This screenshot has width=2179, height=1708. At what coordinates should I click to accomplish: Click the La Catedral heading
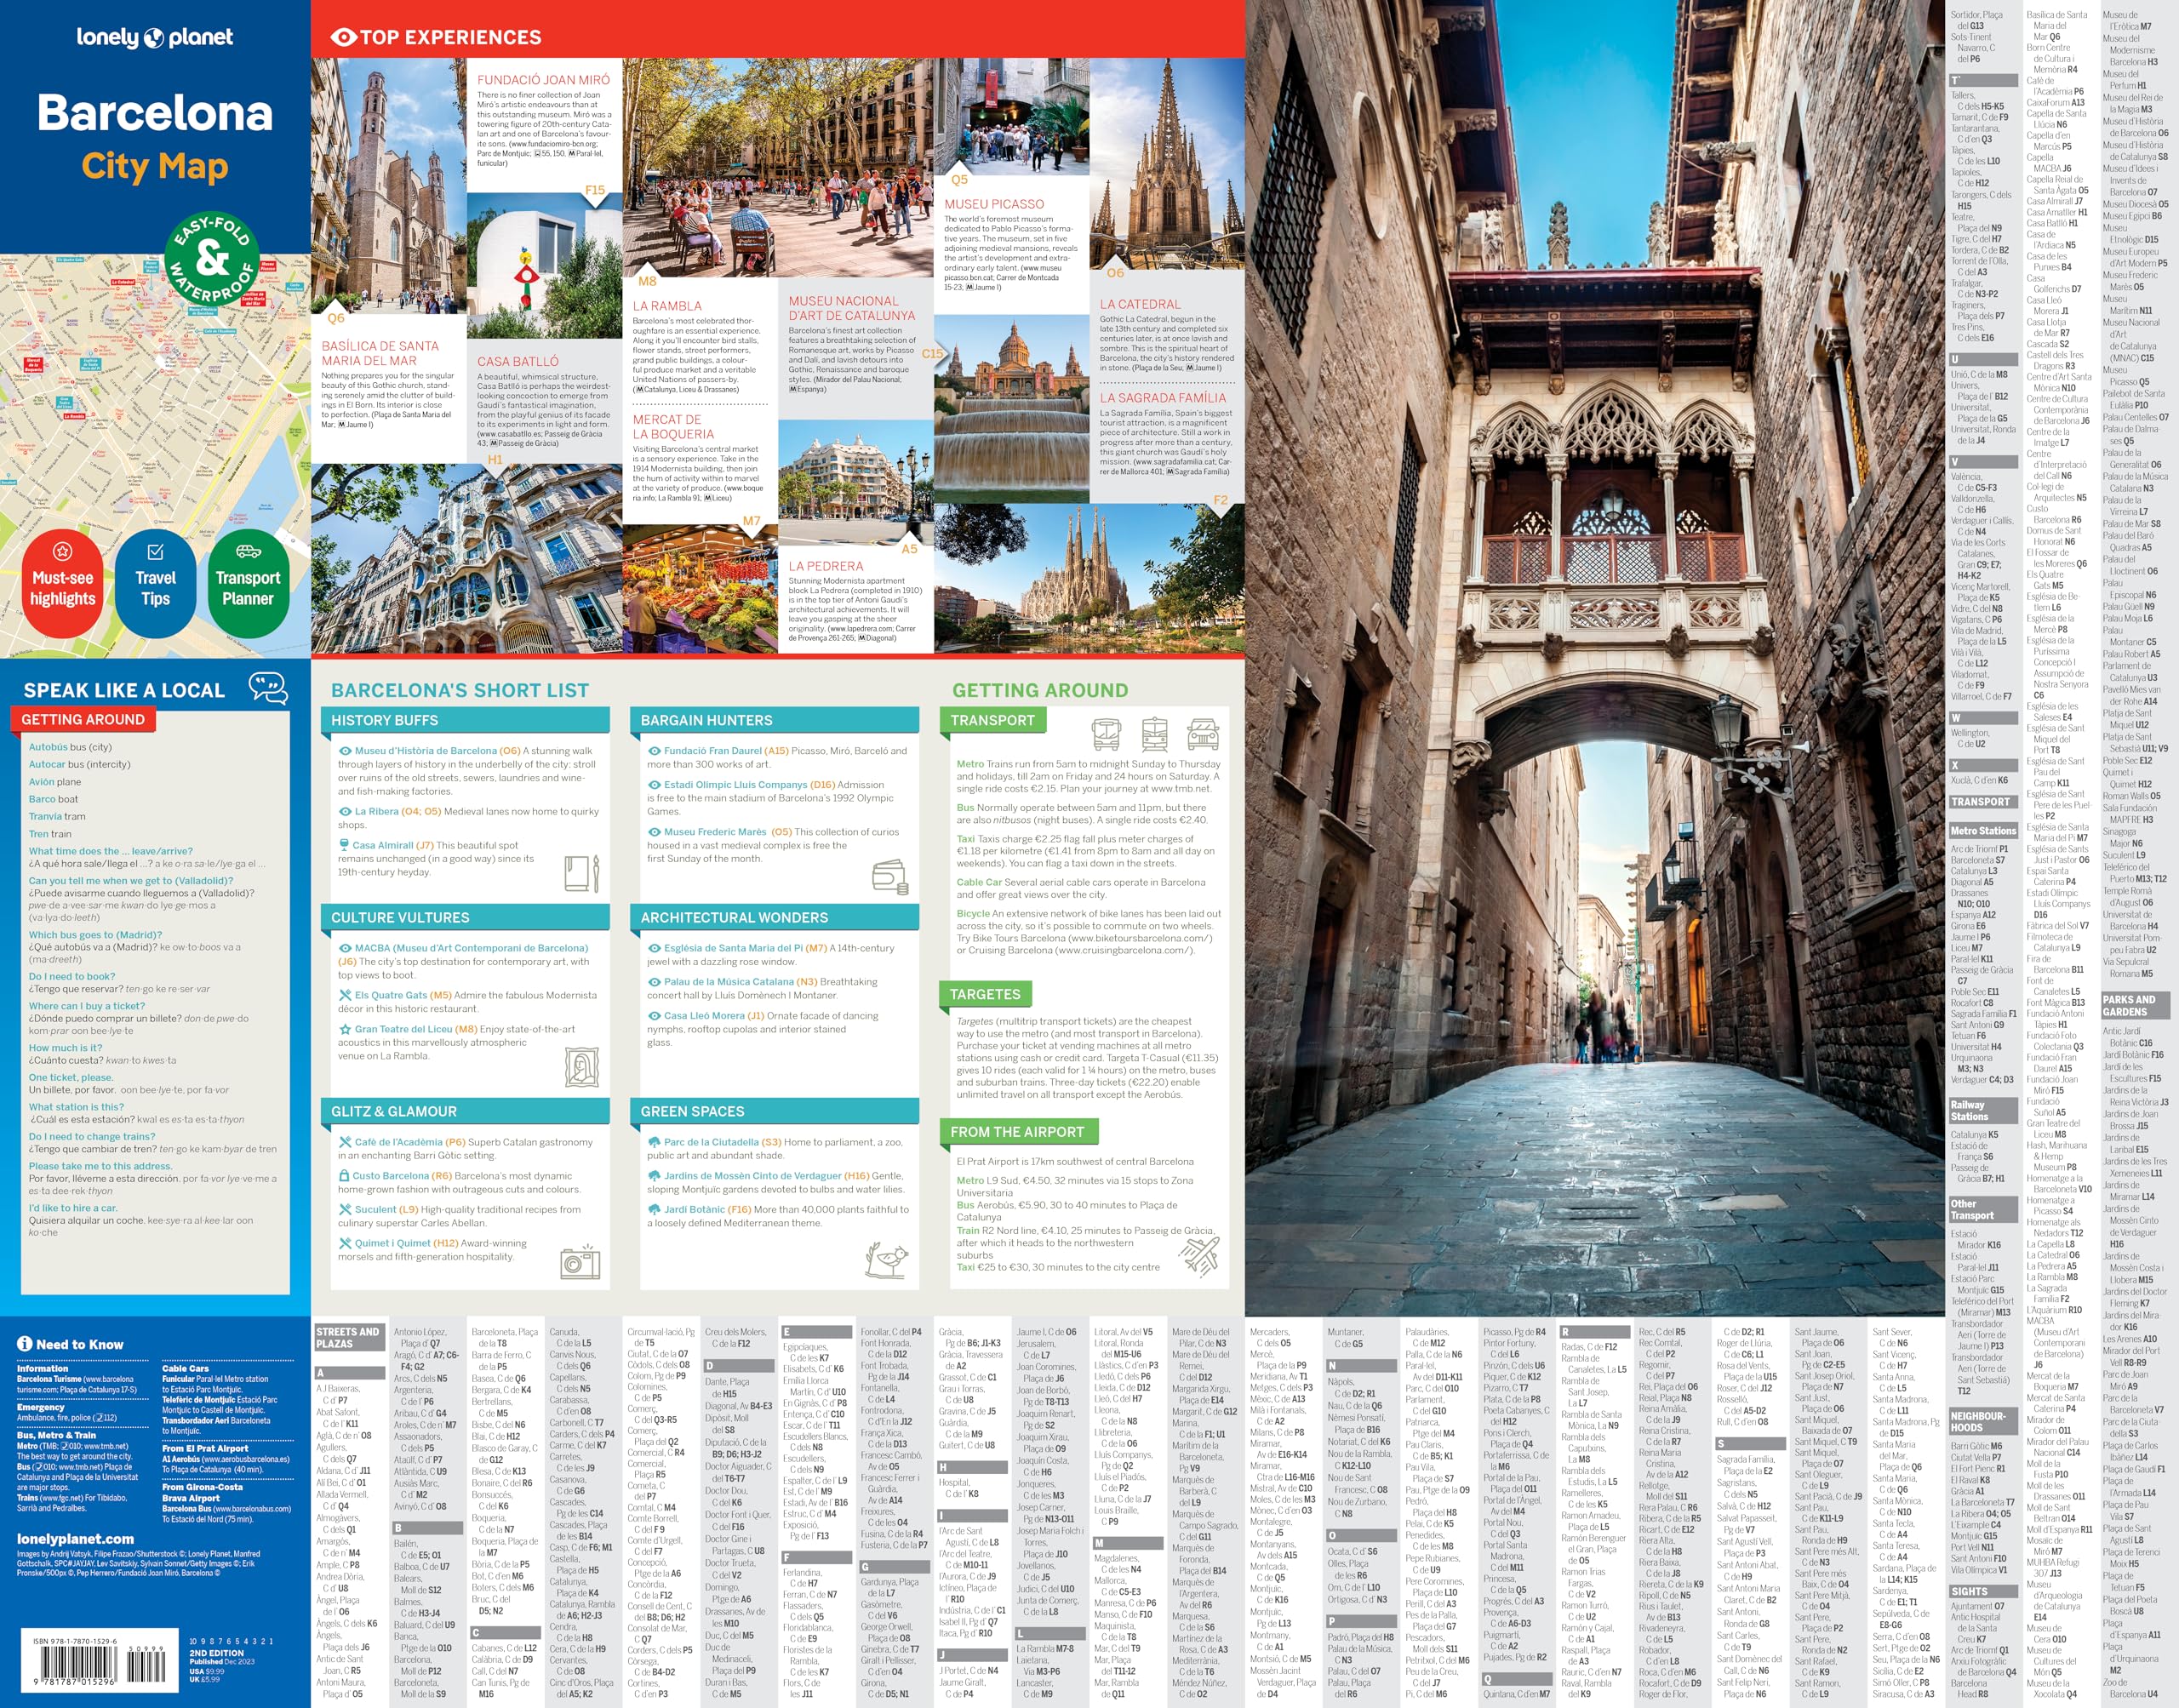click(x=1140, y=304)
